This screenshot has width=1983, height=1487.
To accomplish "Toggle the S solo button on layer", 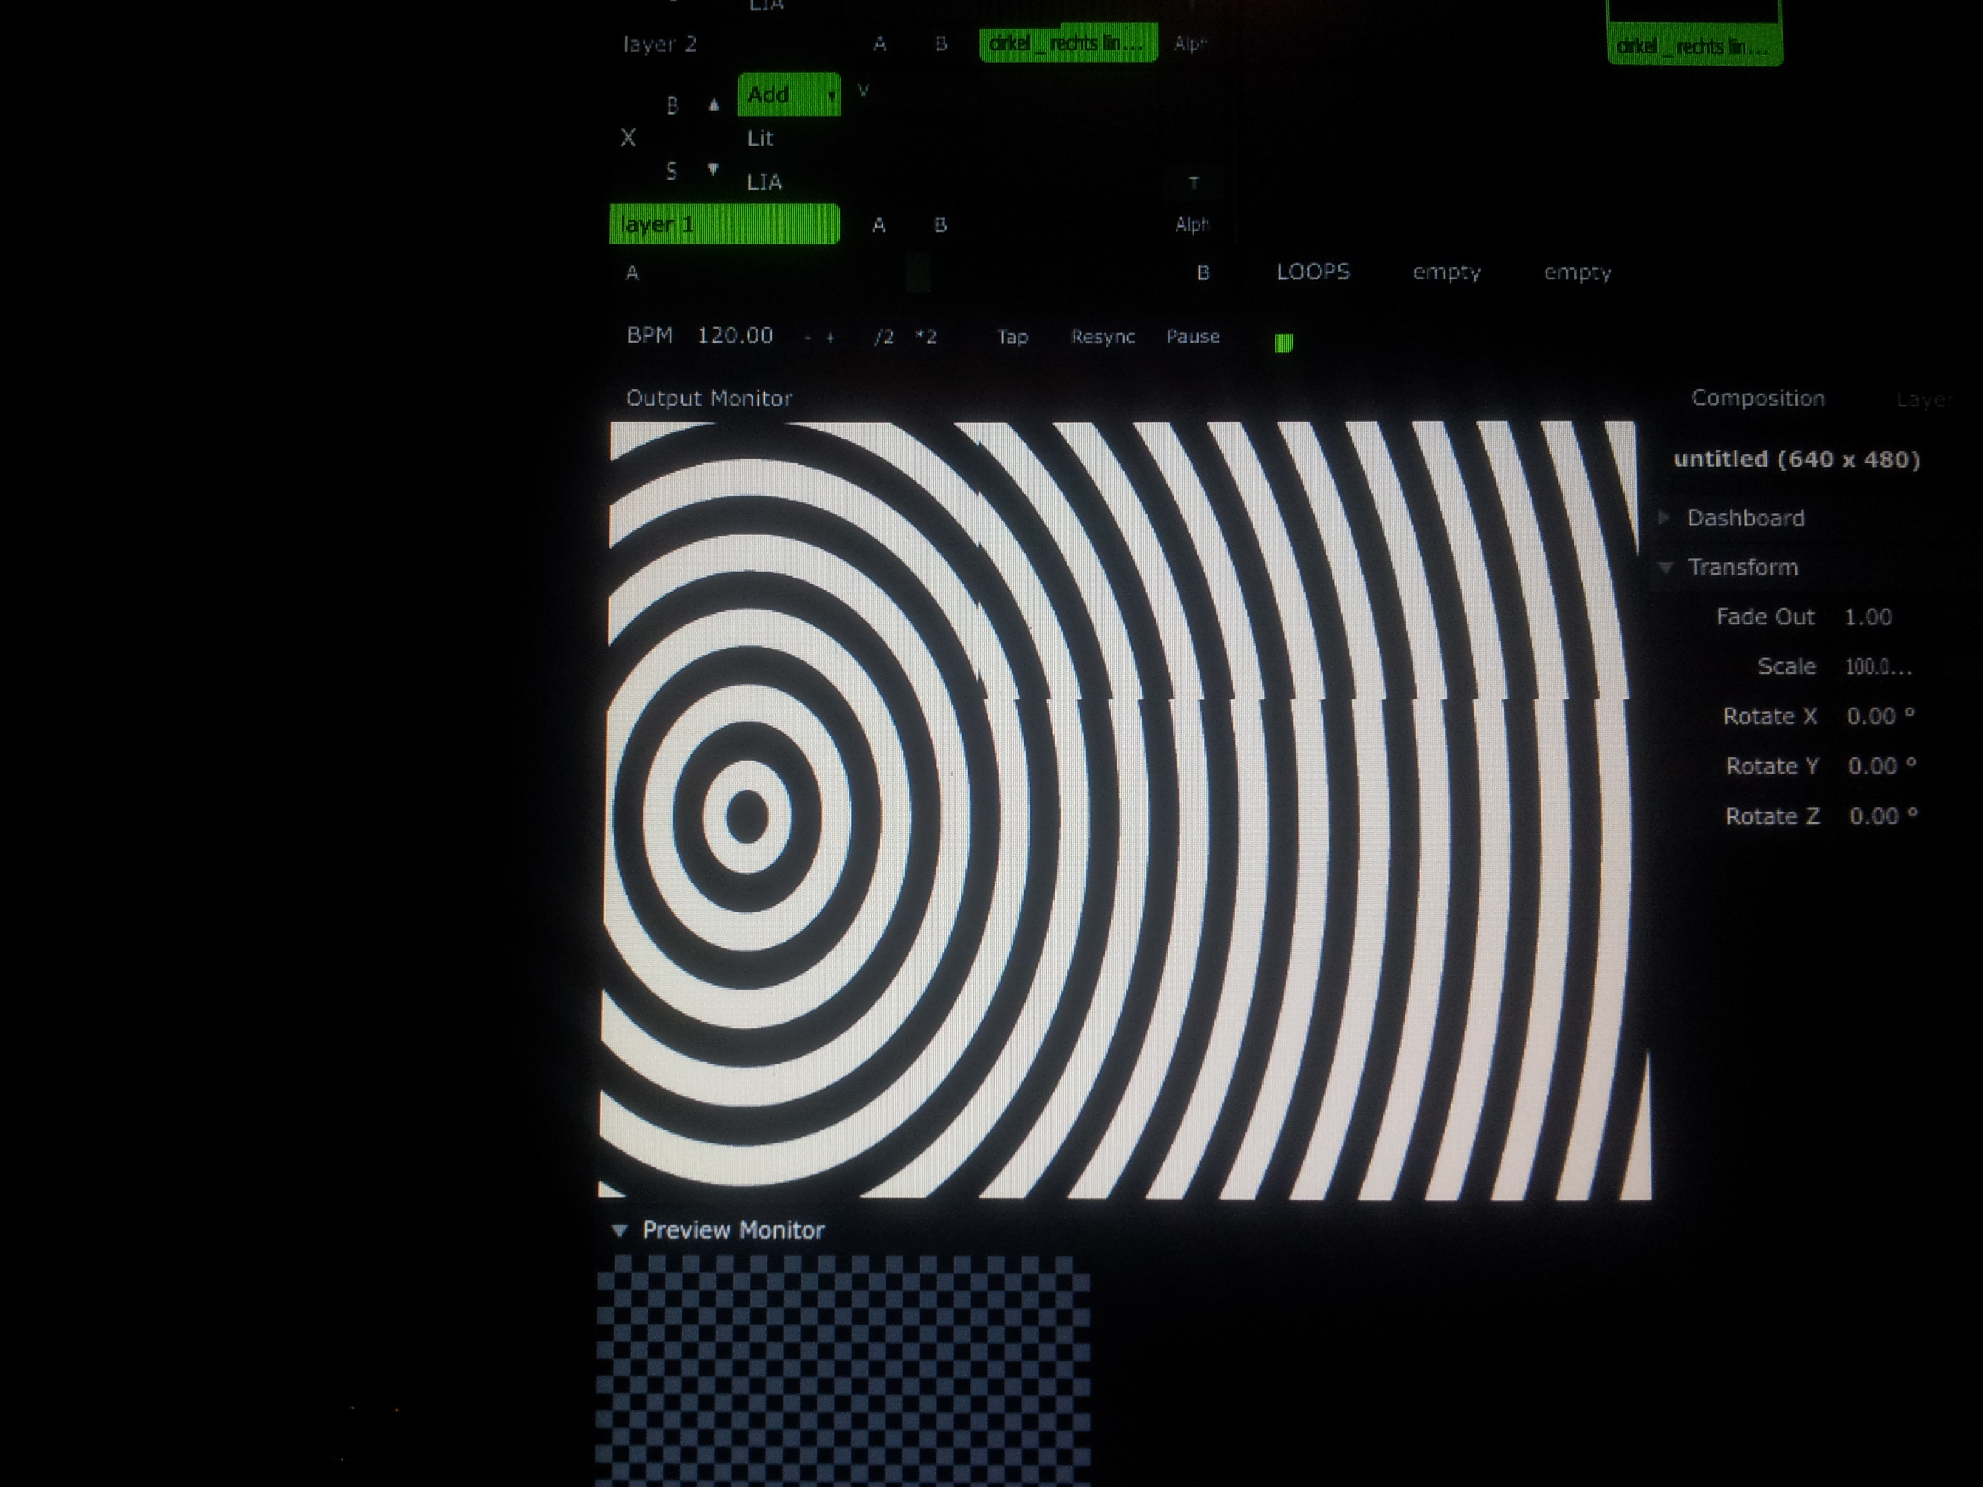I will (671, 170).
